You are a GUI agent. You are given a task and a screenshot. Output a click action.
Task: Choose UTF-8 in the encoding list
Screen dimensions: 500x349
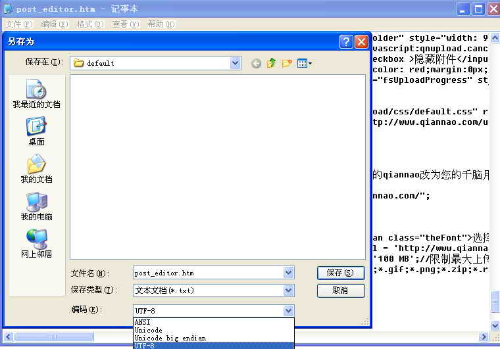coord(214,346)
